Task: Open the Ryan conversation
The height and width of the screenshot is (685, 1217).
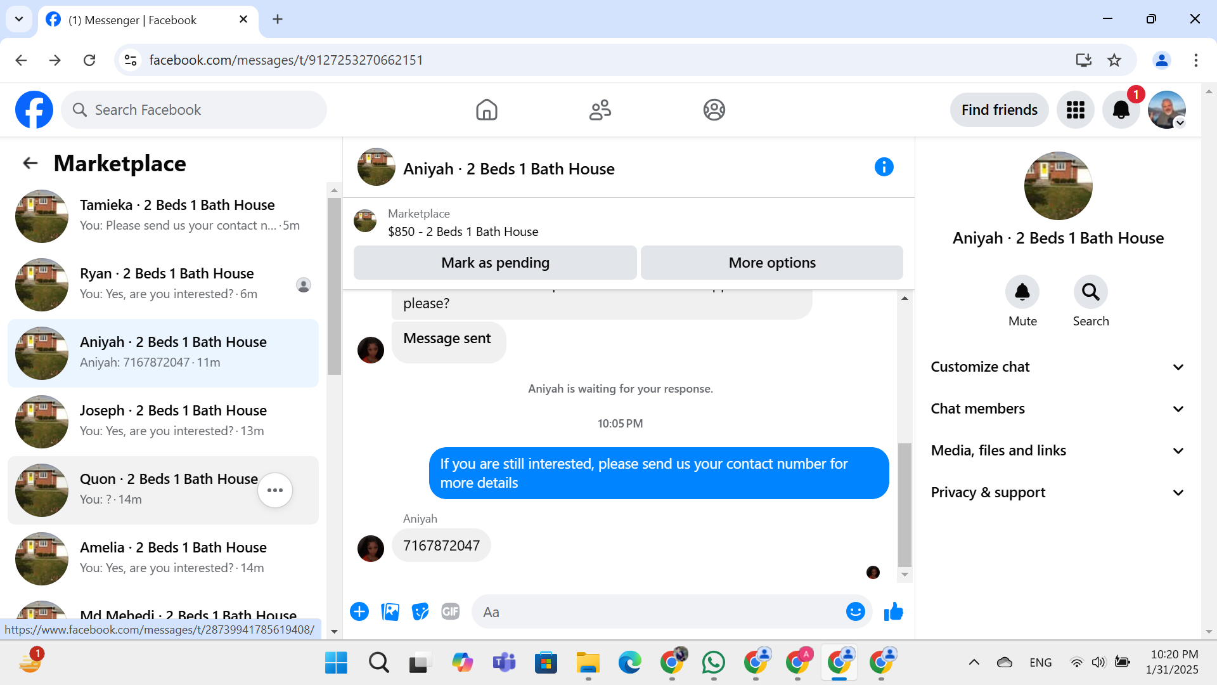Action: [x=163, y=285]
